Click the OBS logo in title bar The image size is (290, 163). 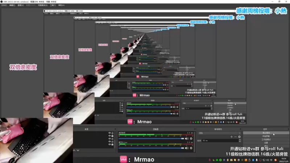1,2
